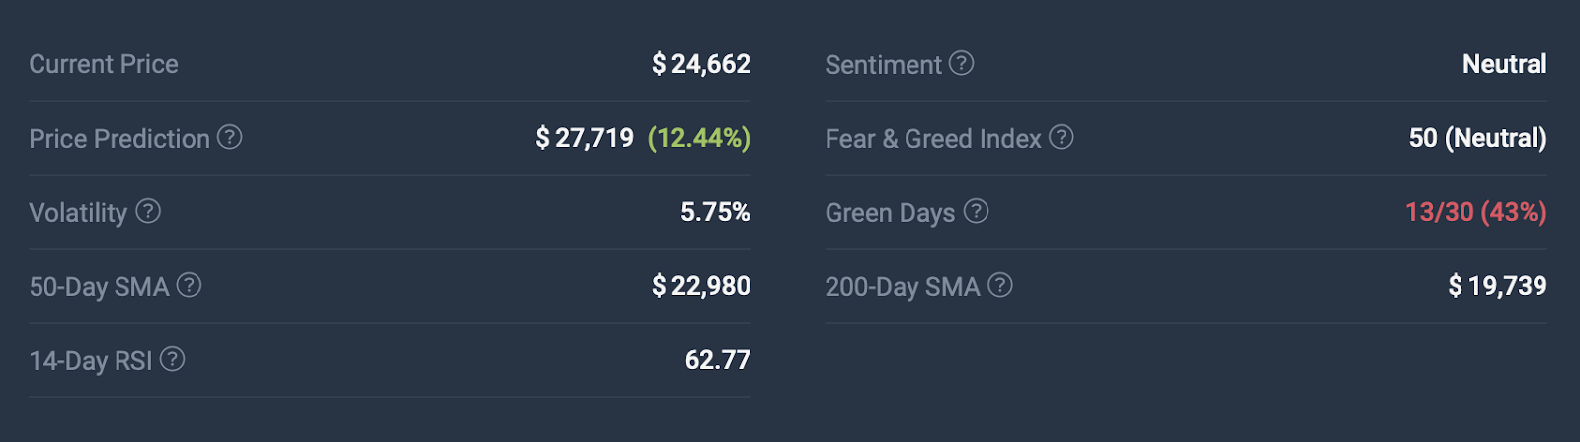Select the 50 (Neutral) index value
This screenshot has height=442, width=1580.
(1477, 138)
